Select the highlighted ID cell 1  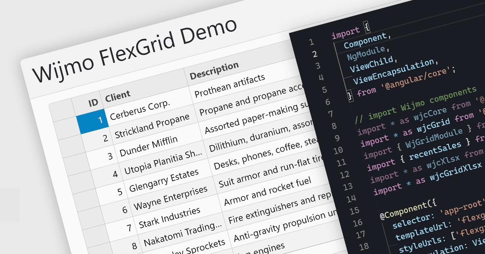click(93, 121)
